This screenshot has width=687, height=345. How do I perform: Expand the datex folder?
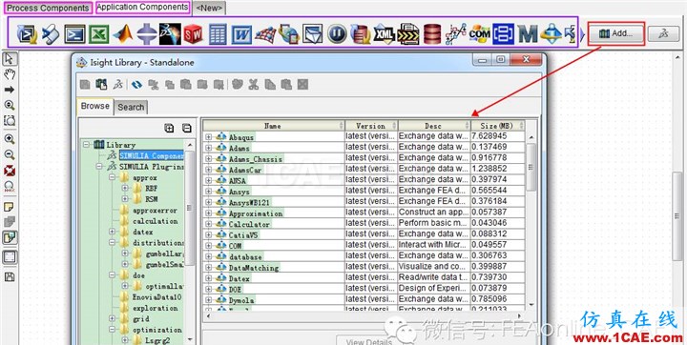click(113, 232)
